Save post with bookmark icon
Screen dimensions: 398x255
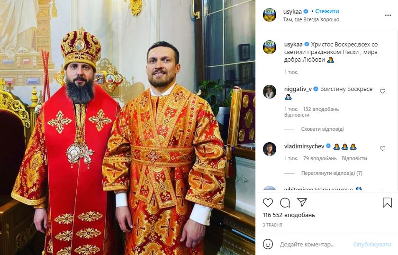387,202
